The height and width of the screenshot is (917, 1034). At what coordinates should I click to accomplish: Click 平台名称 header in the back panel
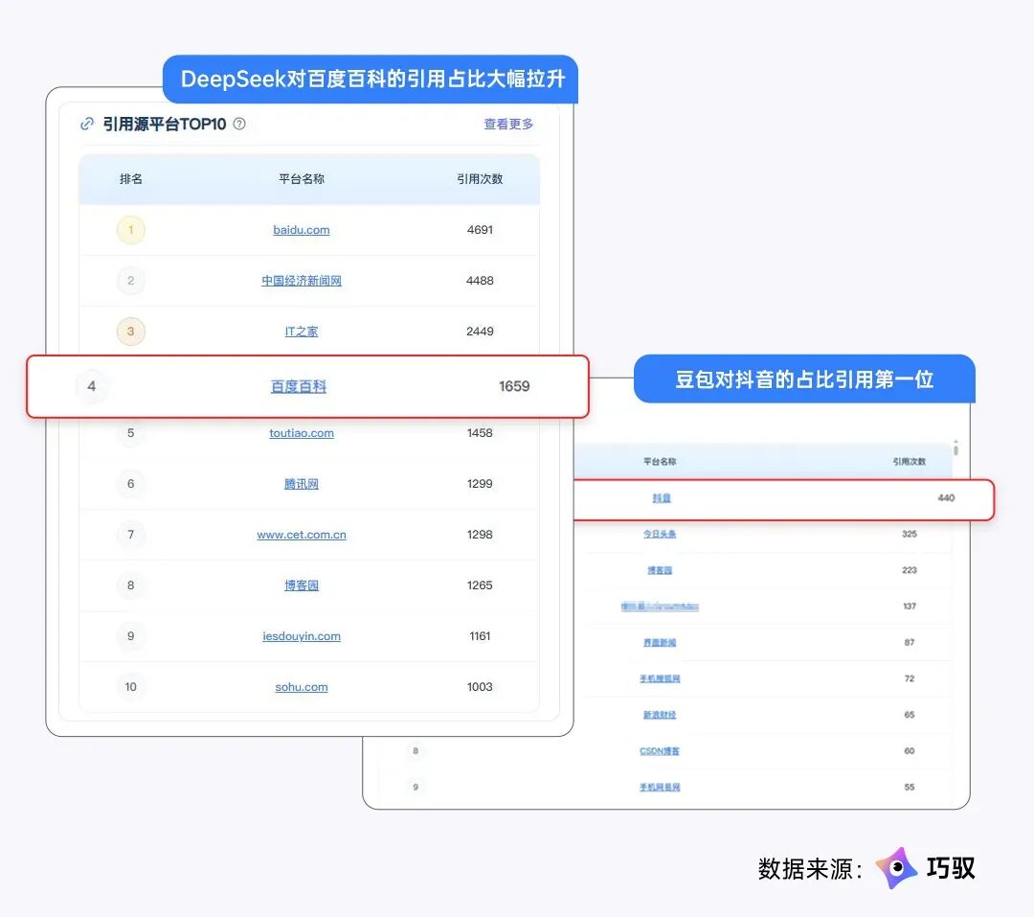coord(660,462)
